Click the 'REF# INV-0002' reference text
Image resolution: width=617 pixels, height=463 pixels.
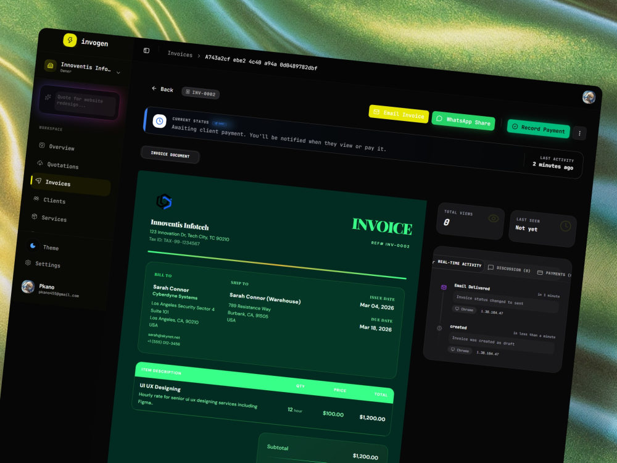[x=391, y=244]
